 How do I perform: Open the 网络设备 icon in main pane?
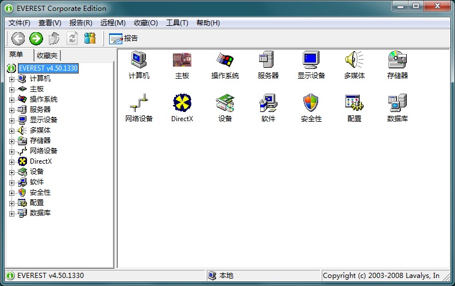(138, 103)
